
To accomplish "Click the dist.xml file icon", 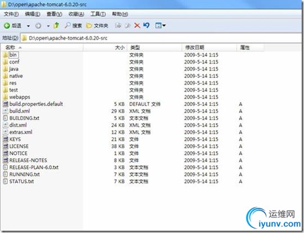I will 6,125.
